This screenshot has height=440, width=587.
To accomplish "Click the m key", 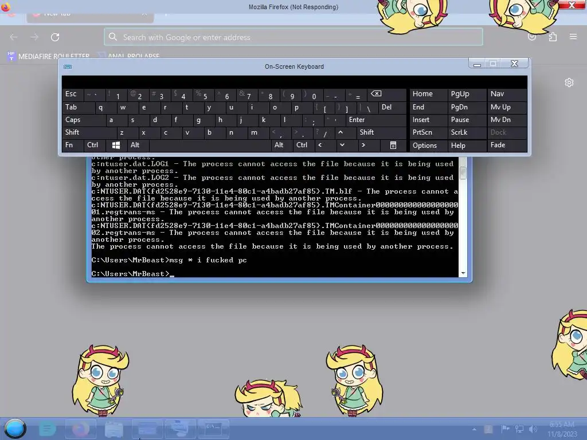I will (258, 132).
